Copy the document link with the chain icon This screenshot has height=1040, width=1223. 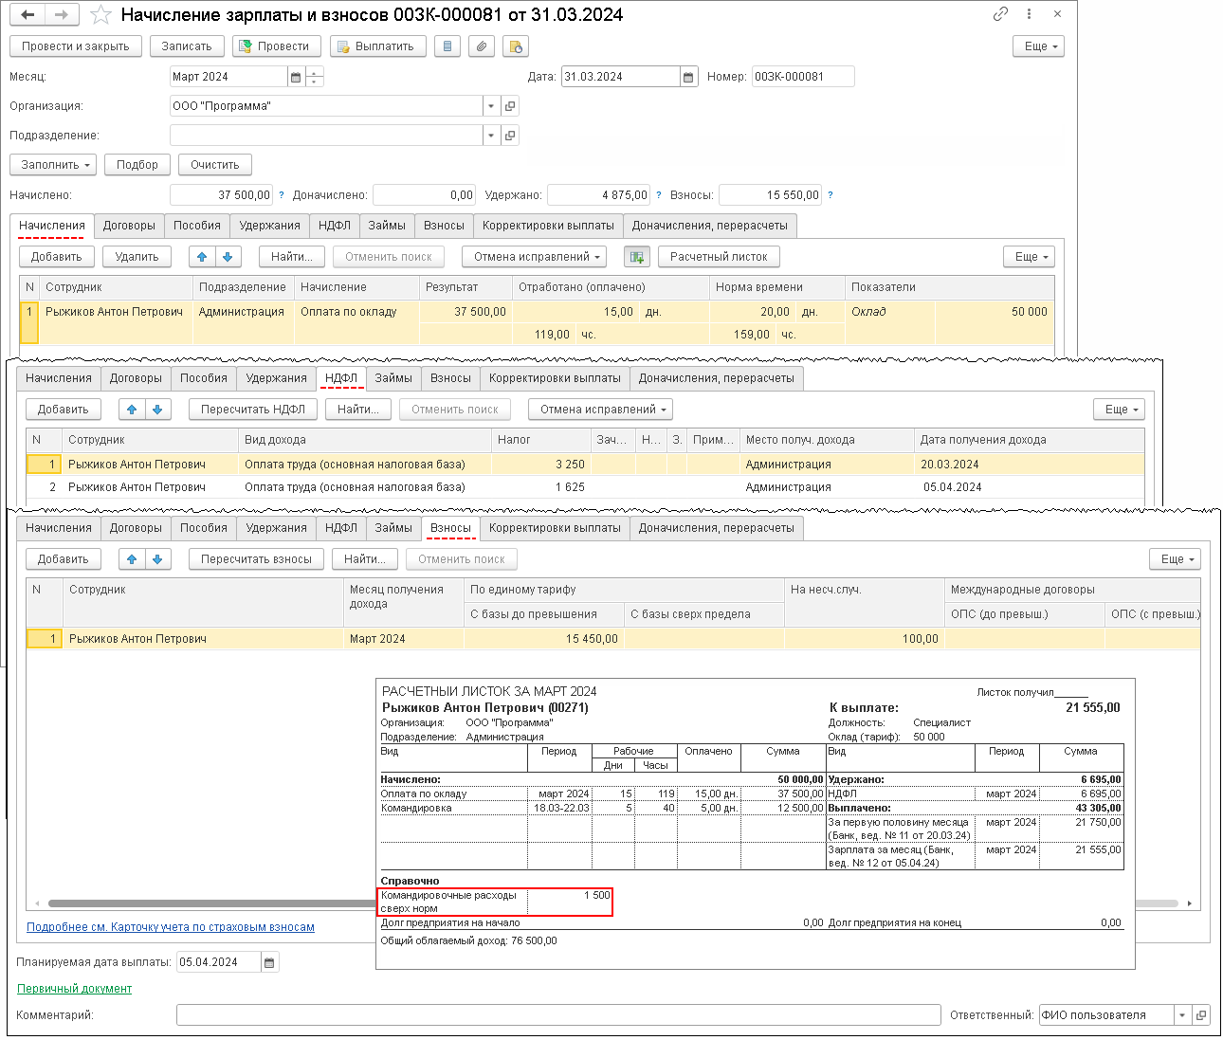pyautogui.click(x=1000, y=14)
